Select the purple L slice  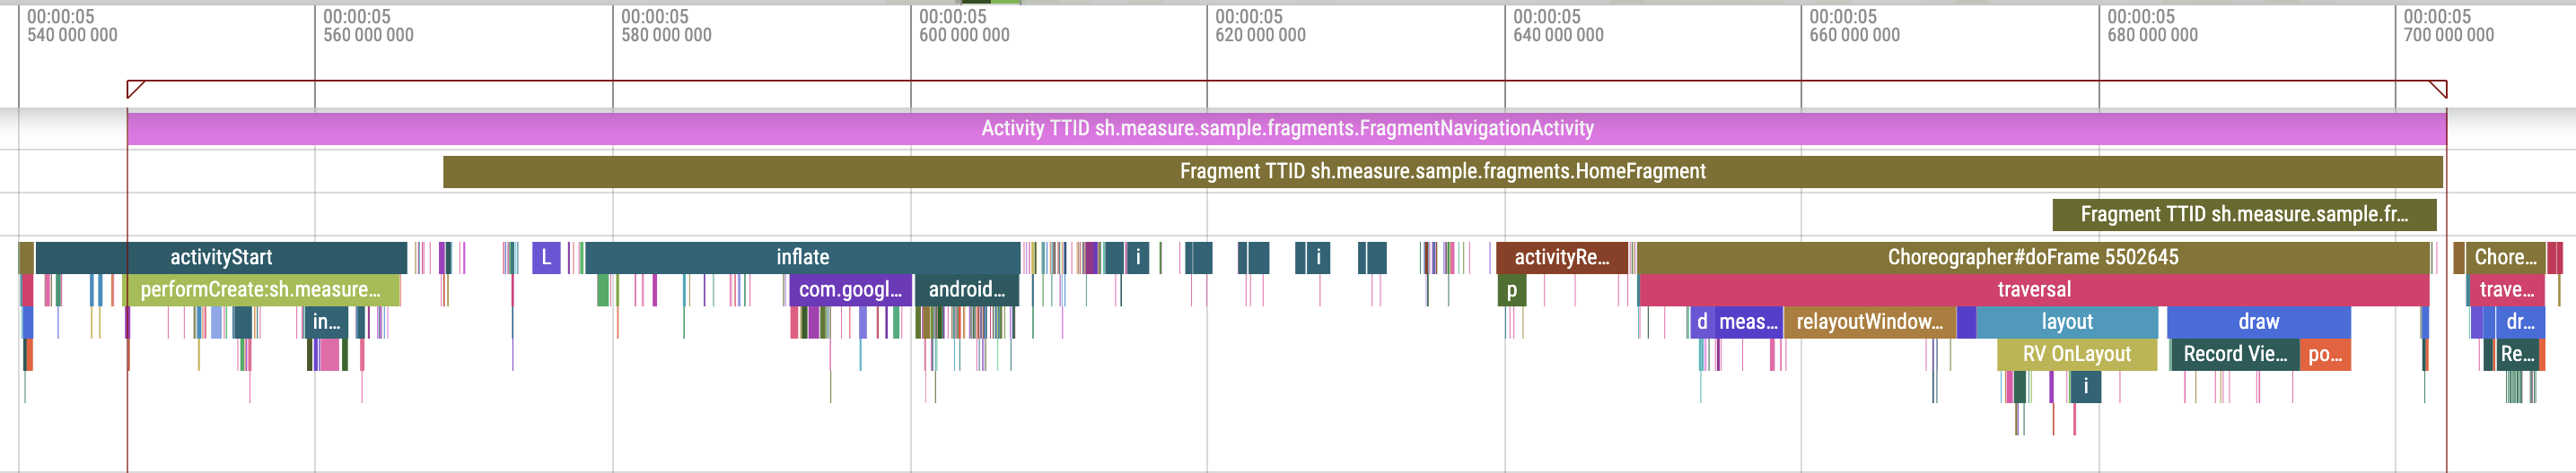click(546, 257)
